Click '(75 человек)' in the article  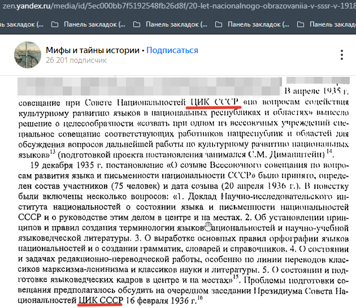[136, 186]
